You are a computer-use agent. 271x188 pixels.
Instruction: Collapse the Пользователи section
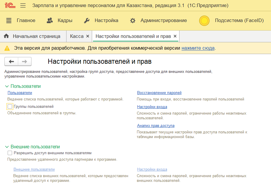coord(7,86)
